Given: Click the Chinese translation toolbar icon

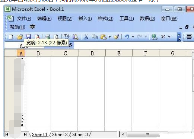Looking at the screenshot, I should pyautogui.click(x=67, y=37).
